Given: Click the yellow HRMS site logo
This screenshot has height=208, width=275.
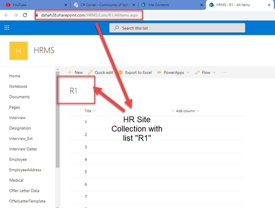Looking at the screenshot, I should (x=19, y=51).
